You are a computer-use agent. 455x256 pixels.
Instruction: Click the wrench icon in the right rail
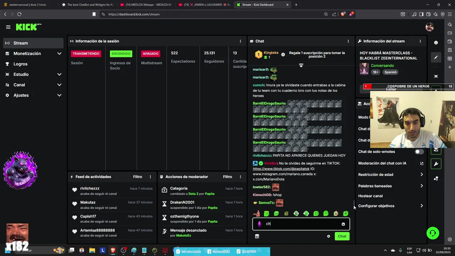pos(436,164)
